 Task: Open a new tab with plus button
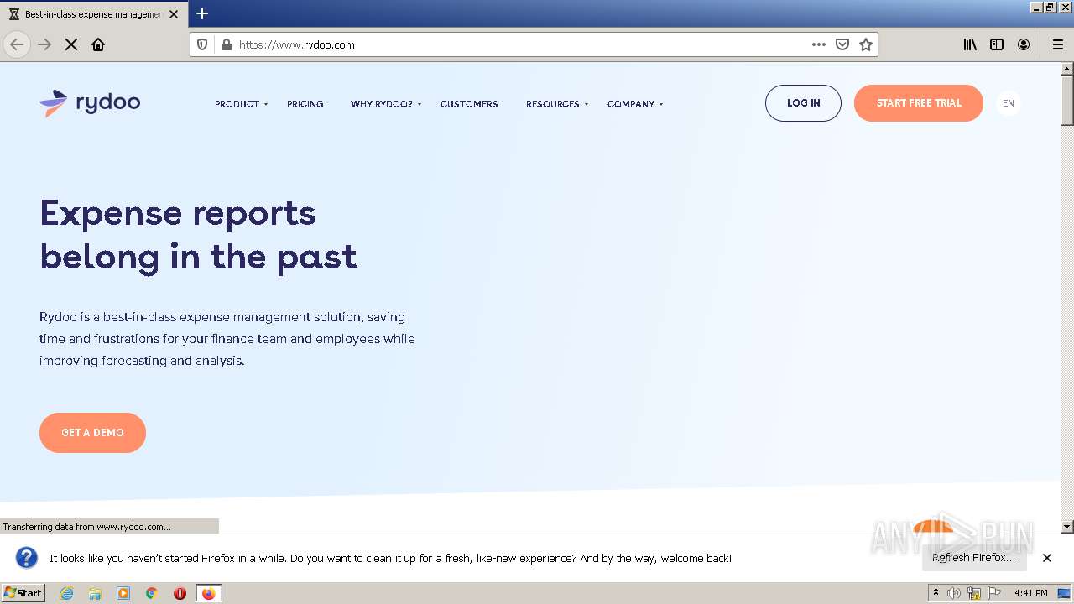pyautogui.click(x=202, y=13)
